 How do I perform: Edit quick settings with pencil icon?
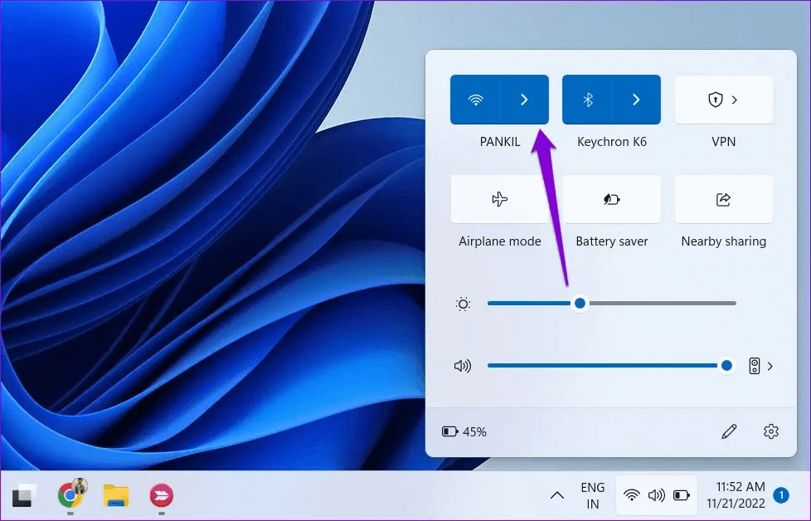[729, 431]
